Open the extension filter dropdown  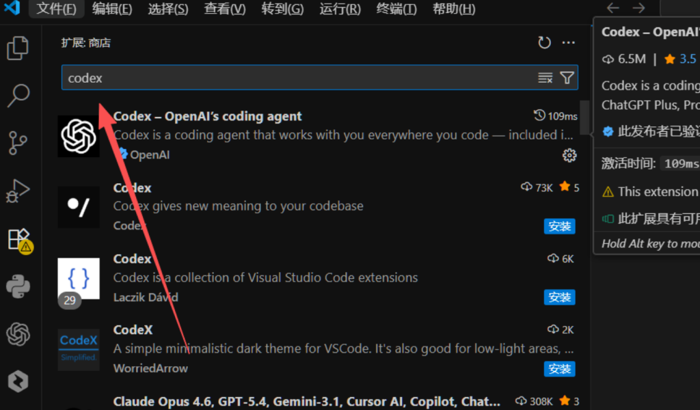567,78
